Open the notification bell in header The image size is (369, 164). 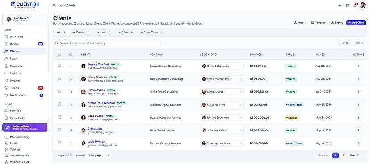pos(355,5)
